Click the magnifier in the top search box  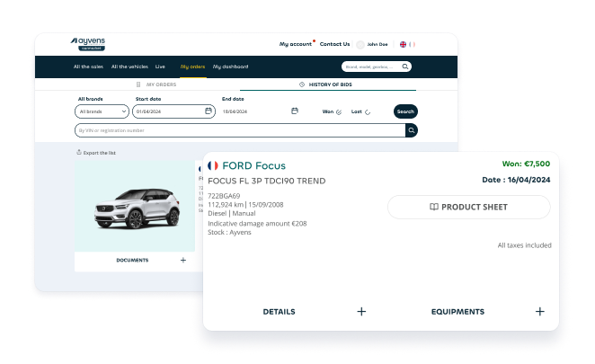click(x=404, y=67)
